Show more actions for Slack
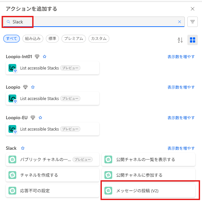202x202 pixels. 181,148
